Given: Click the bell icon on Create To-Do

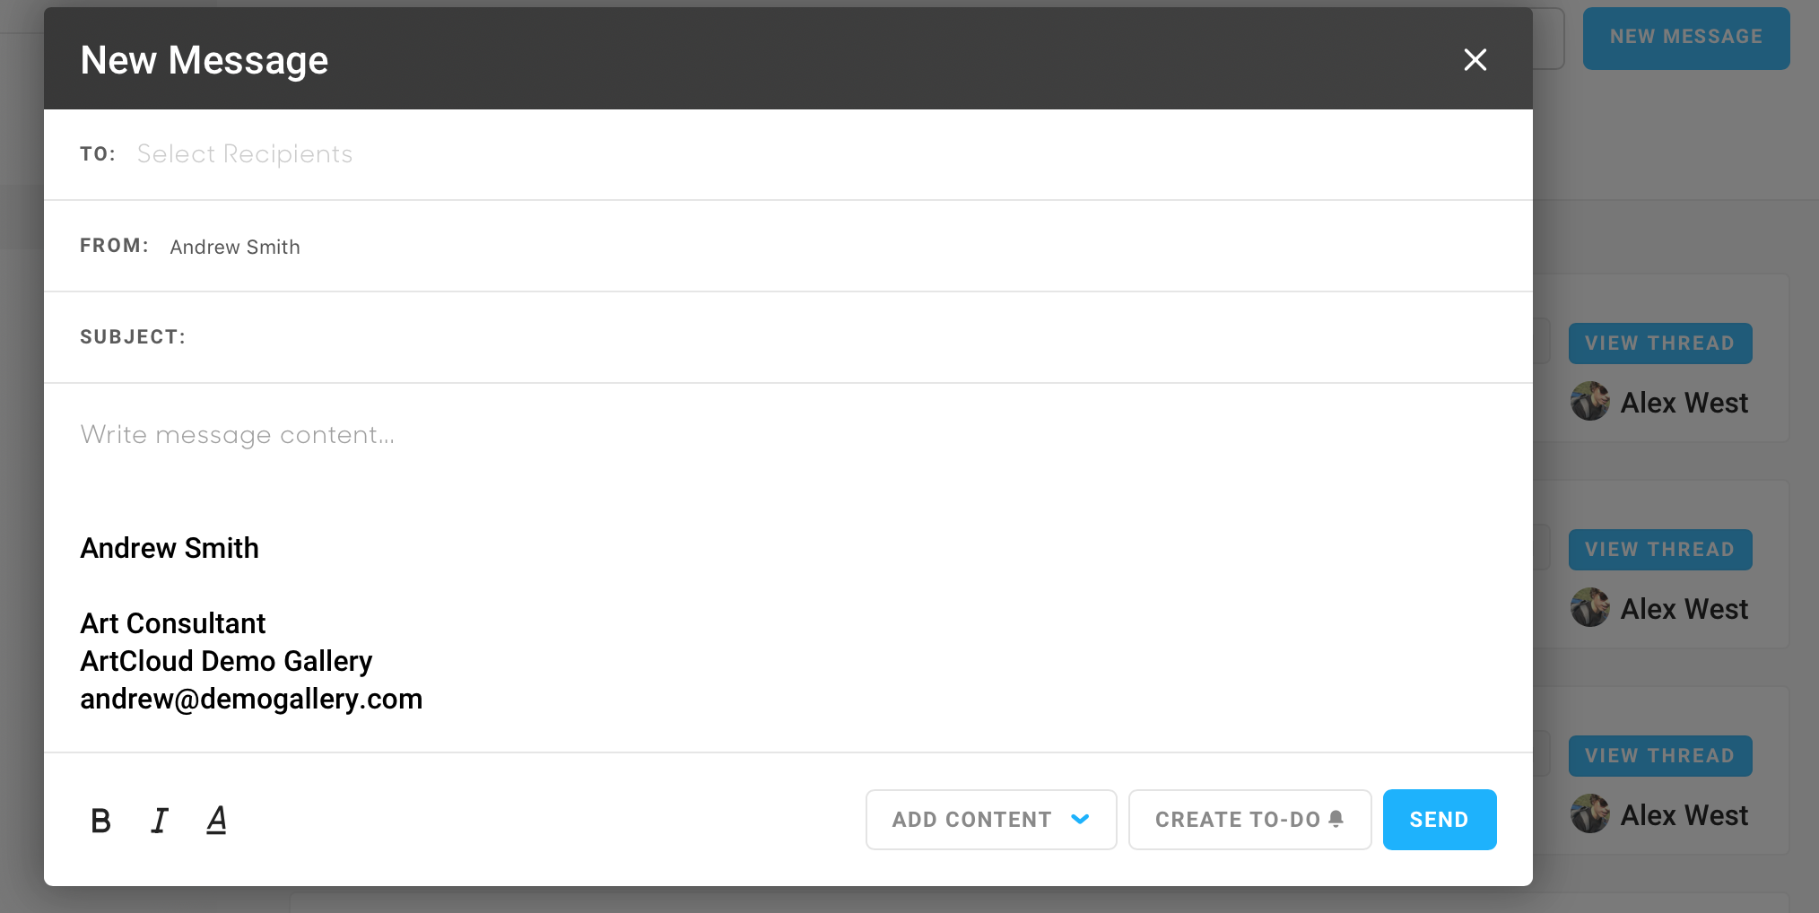Looking at the screenshot, I should 1336,819.
